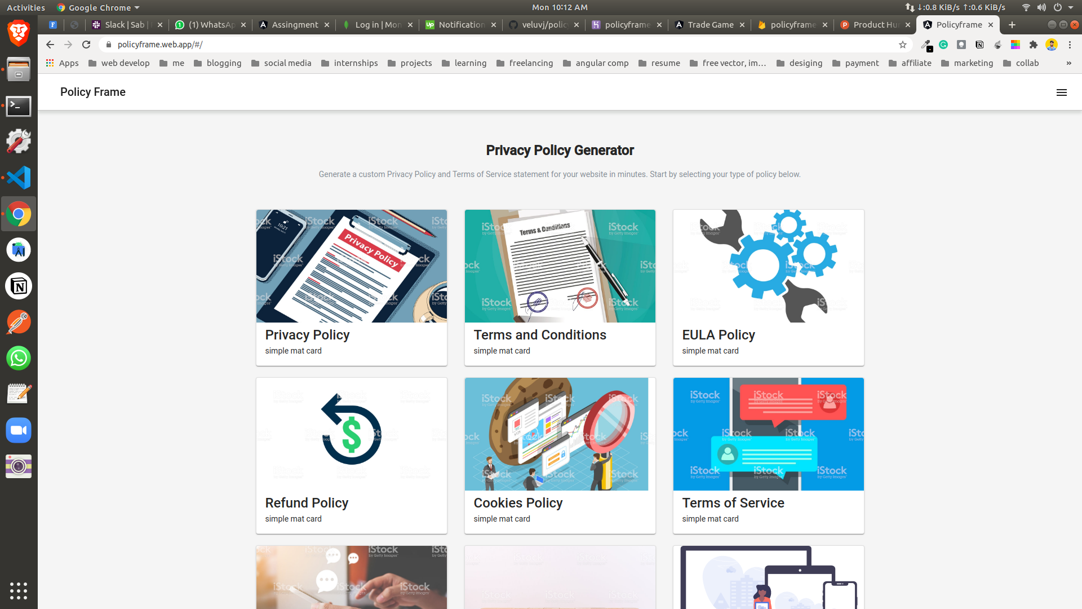Open WhatsApp from the dock
The height and width of the screenshot is (609, 1082).
point(19,358)
